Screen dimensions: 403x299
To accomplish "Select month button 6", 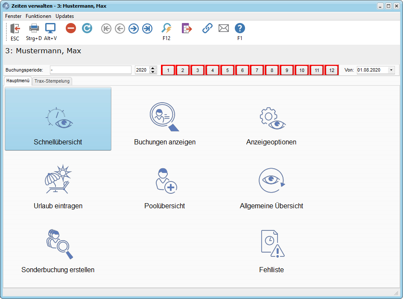I will (242, 70).
